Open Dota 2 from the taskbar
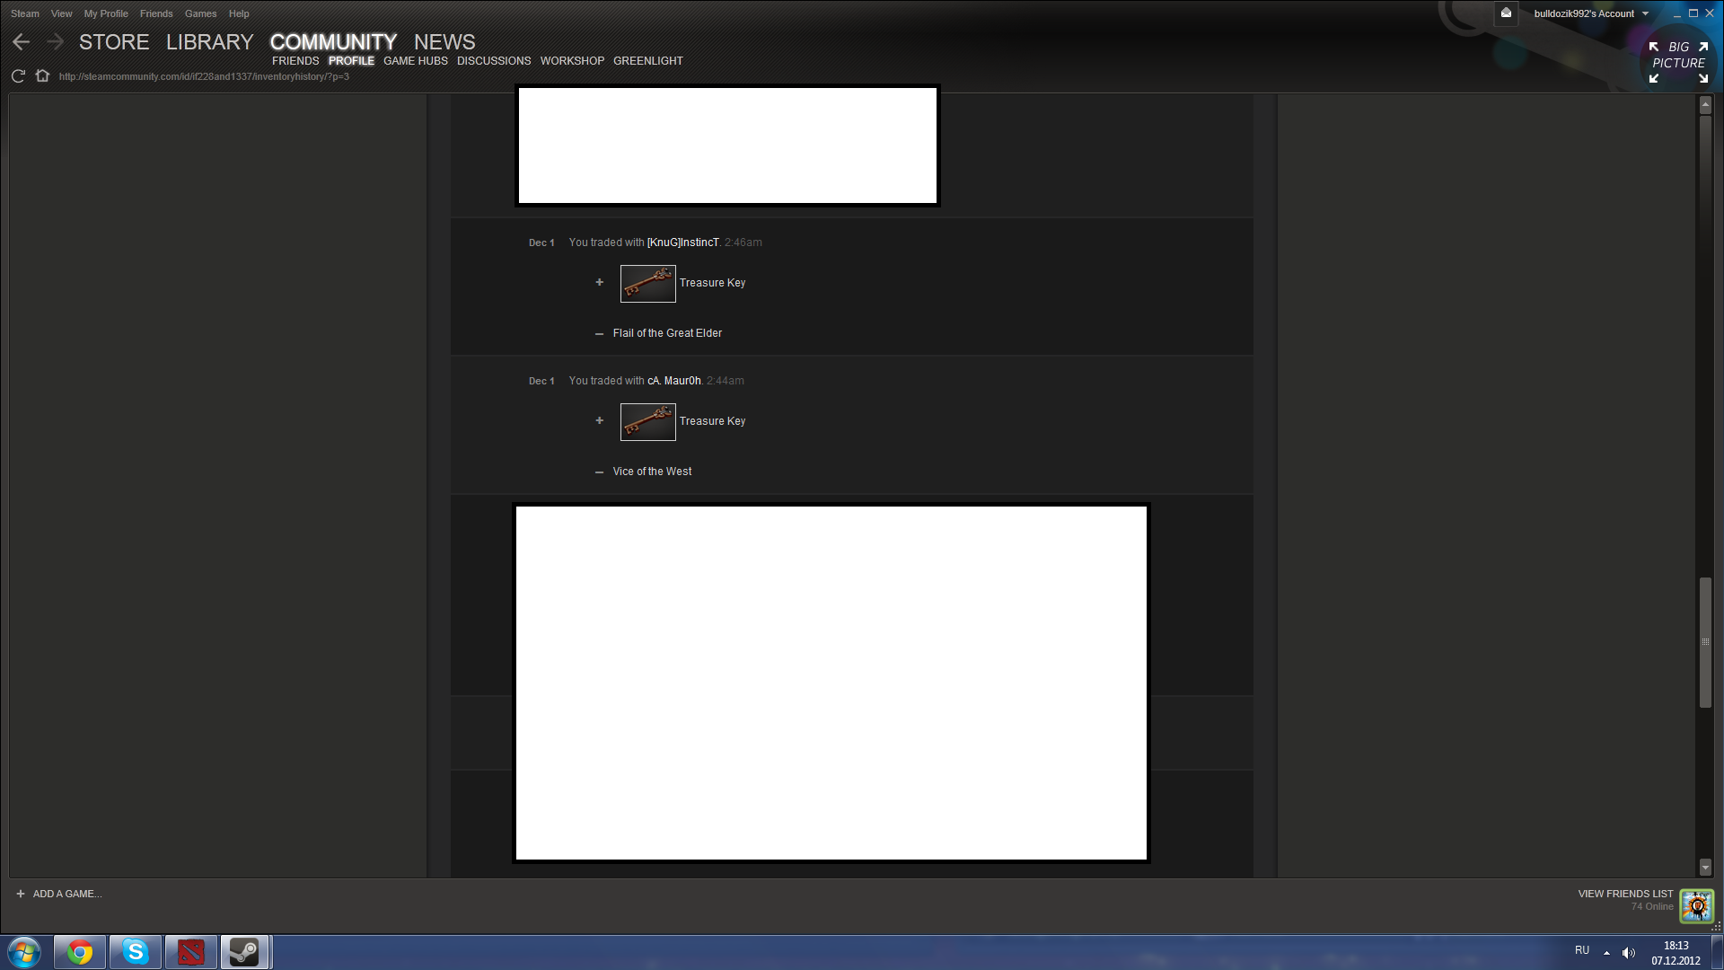The height and width of the screenshot is (970, 1724). [190, 952]
